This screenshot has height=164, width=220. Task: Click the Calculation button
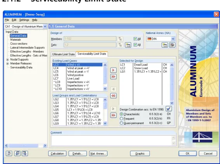pos(57,154)
